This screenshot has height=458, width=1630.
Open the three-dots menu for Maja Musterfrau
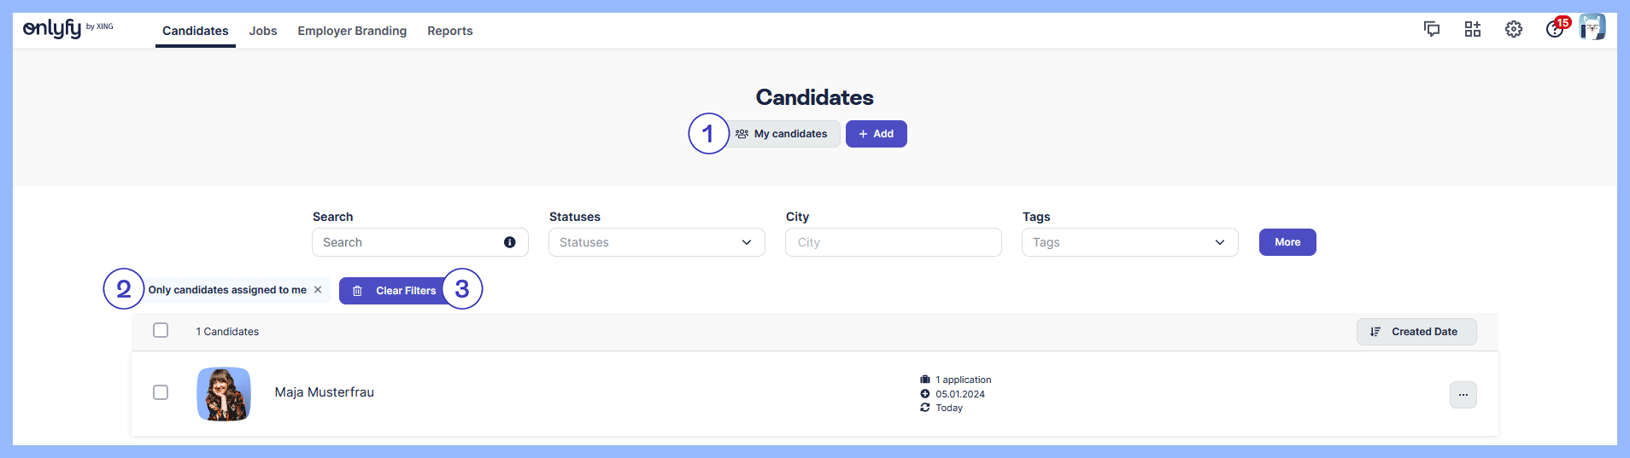1463,395
